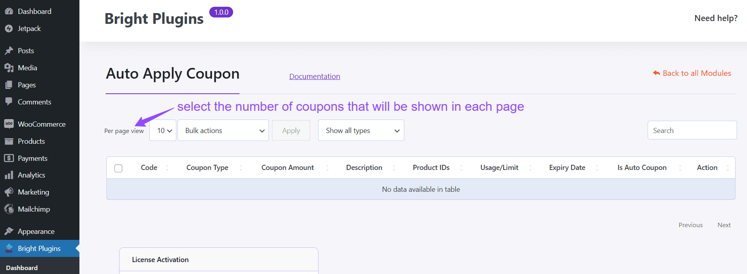Click the Jetpack lightning icon in sidebar
This screenshot has height=274, width=747.
[x=9, y=29]
